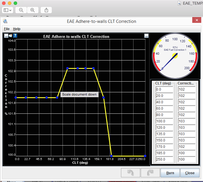Select the CLT field containing 0.0
203x182 pixels.
point(164,89)
